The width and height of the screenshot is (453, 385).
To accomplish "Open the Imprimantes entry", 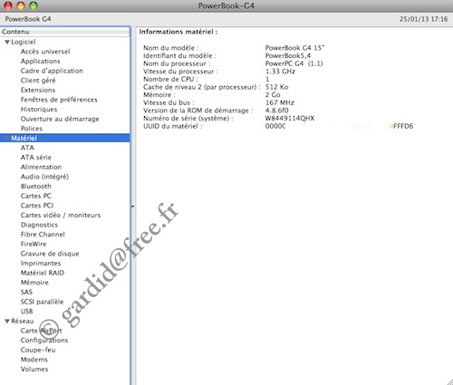I will click(x=41, y=264).
